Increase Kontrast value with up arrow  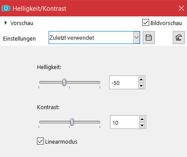pos(142,119)
